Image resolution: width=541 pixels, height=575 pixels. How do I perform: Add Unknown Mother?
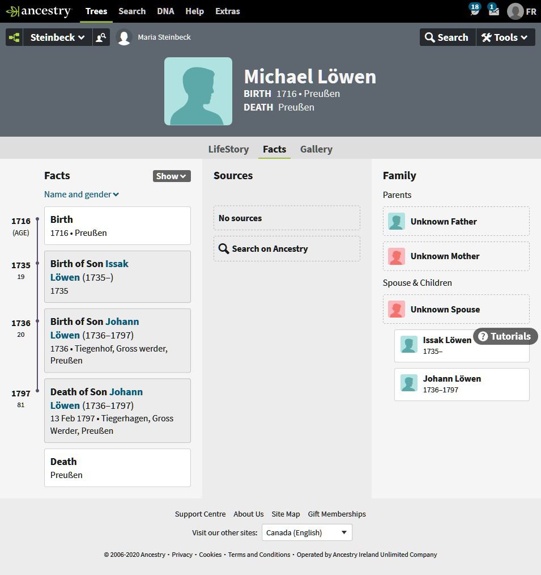click(x=456, y=256)
